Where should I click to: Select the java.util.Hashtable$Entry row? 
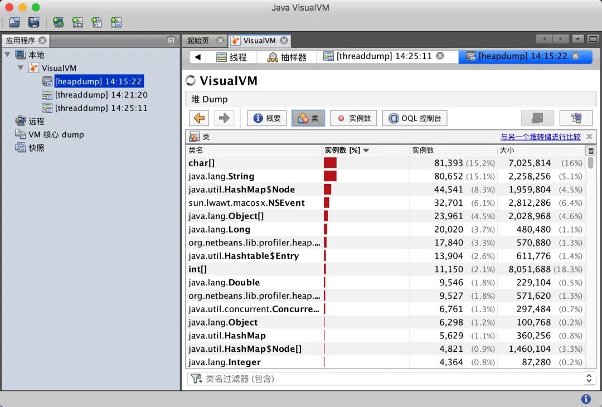pyautogui.click(x=385, y=256)
